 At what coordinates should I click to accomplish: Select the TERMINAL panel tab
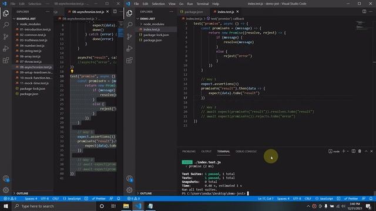pos(223,151)
